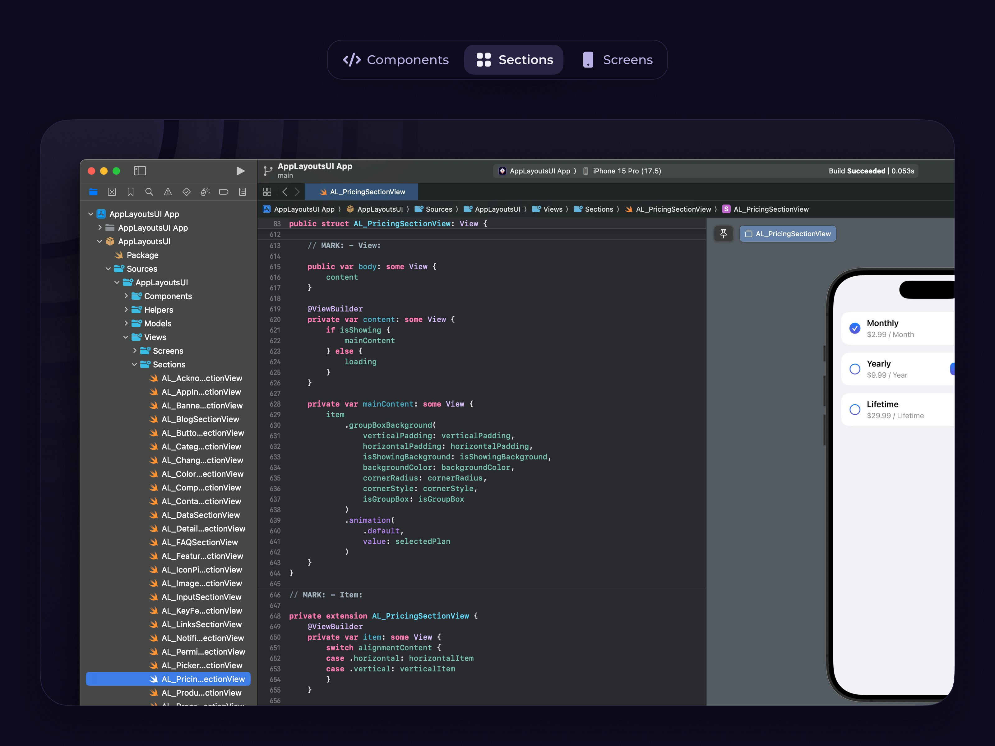
Task: Toggle the navigator sidebar visibility
Action: (x=140, y=171)
